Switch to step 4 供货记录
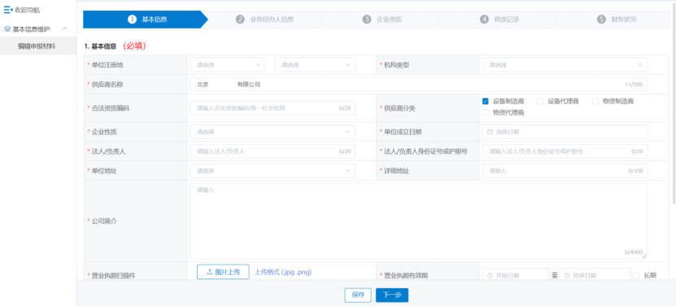676x307 pixels. (499, 20)
